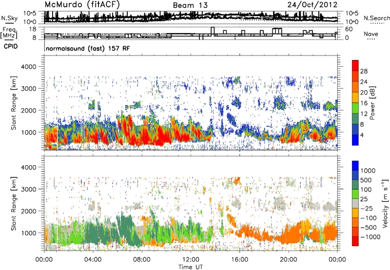This screenshot has height=270, width=390.
Task: Click the "25" value on Velocity colorbar
Action: point(364,199)
